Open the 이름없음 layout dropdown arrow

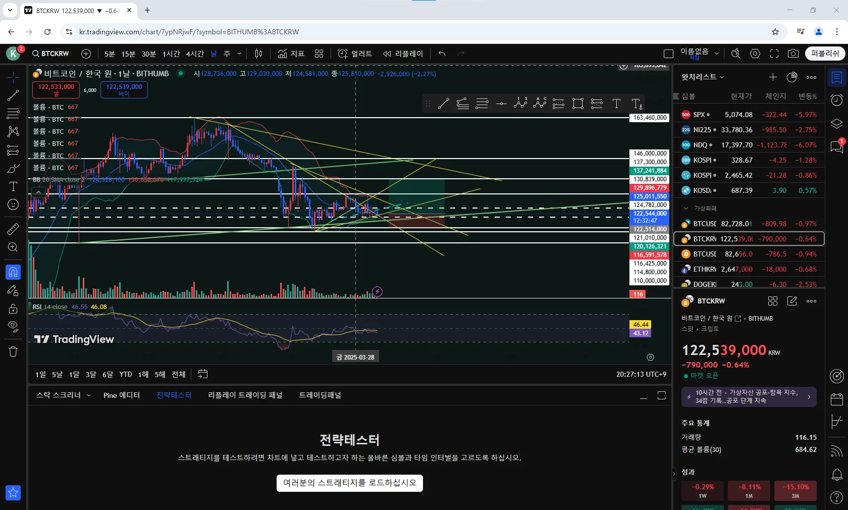point(717,54)
